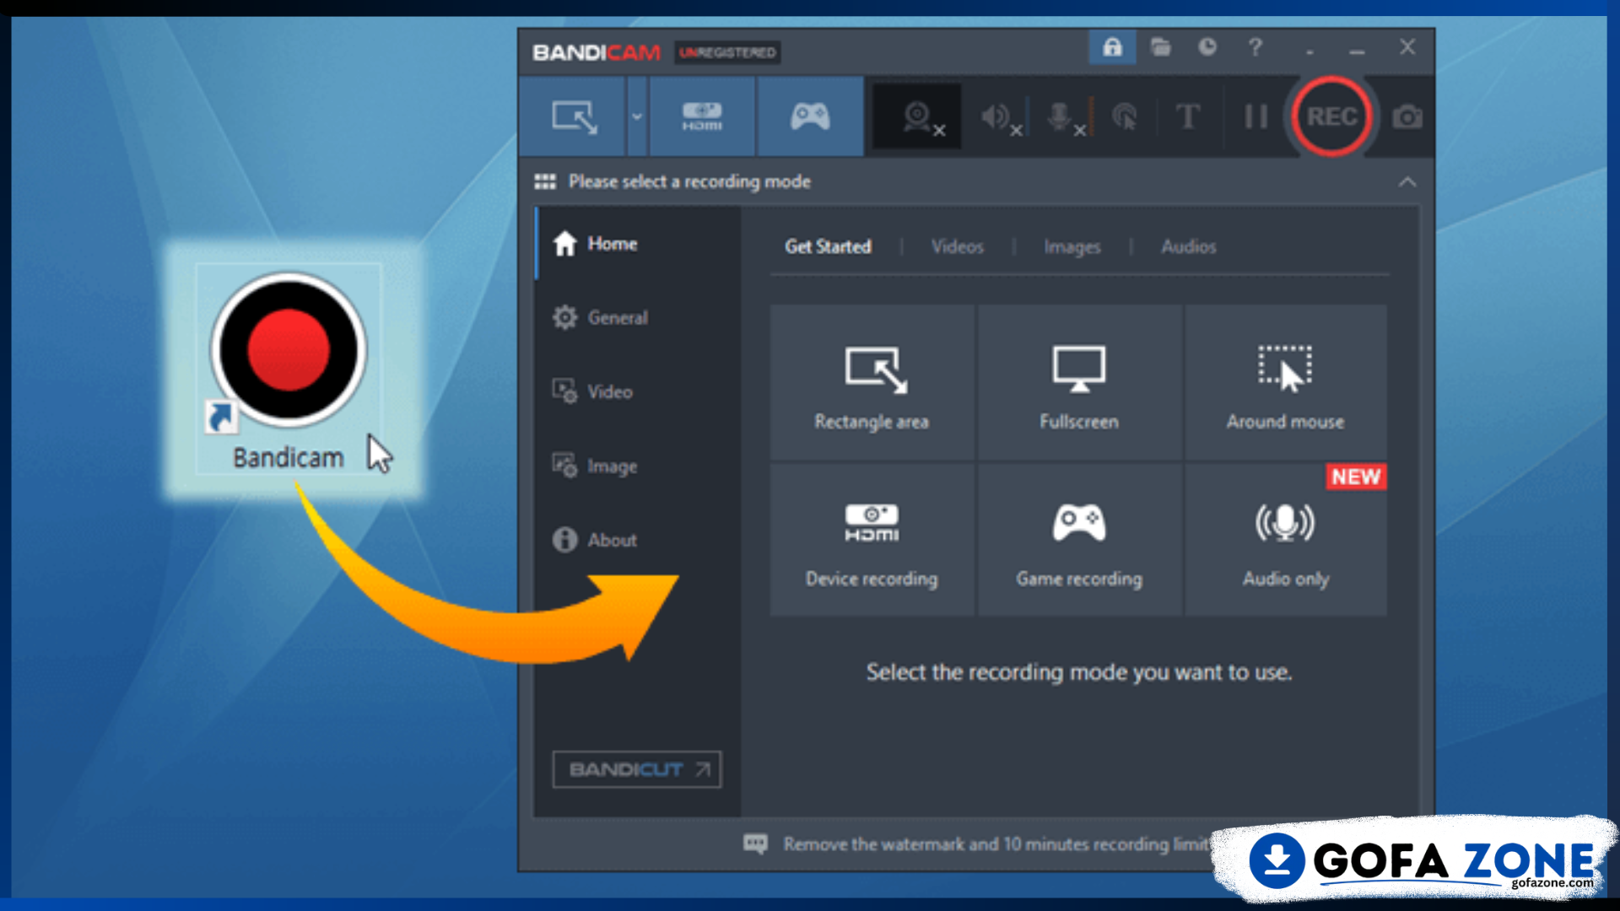
Task: Choose the Device recording tile
Action: coord(872,540)
